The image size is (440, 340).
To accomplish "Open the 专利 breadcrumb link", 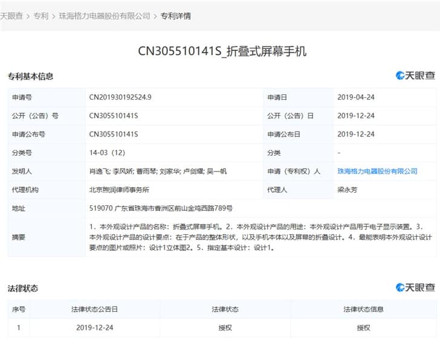I will 41,16.
